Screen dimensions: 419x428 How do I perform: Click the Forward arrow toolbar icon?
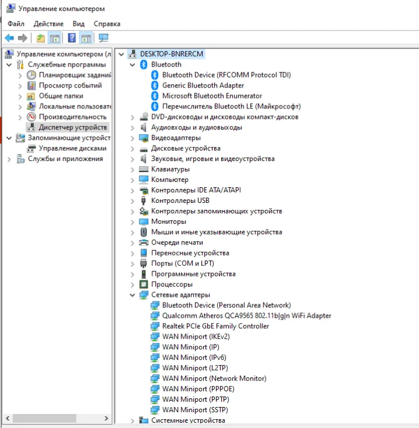[x=22, y=38]
